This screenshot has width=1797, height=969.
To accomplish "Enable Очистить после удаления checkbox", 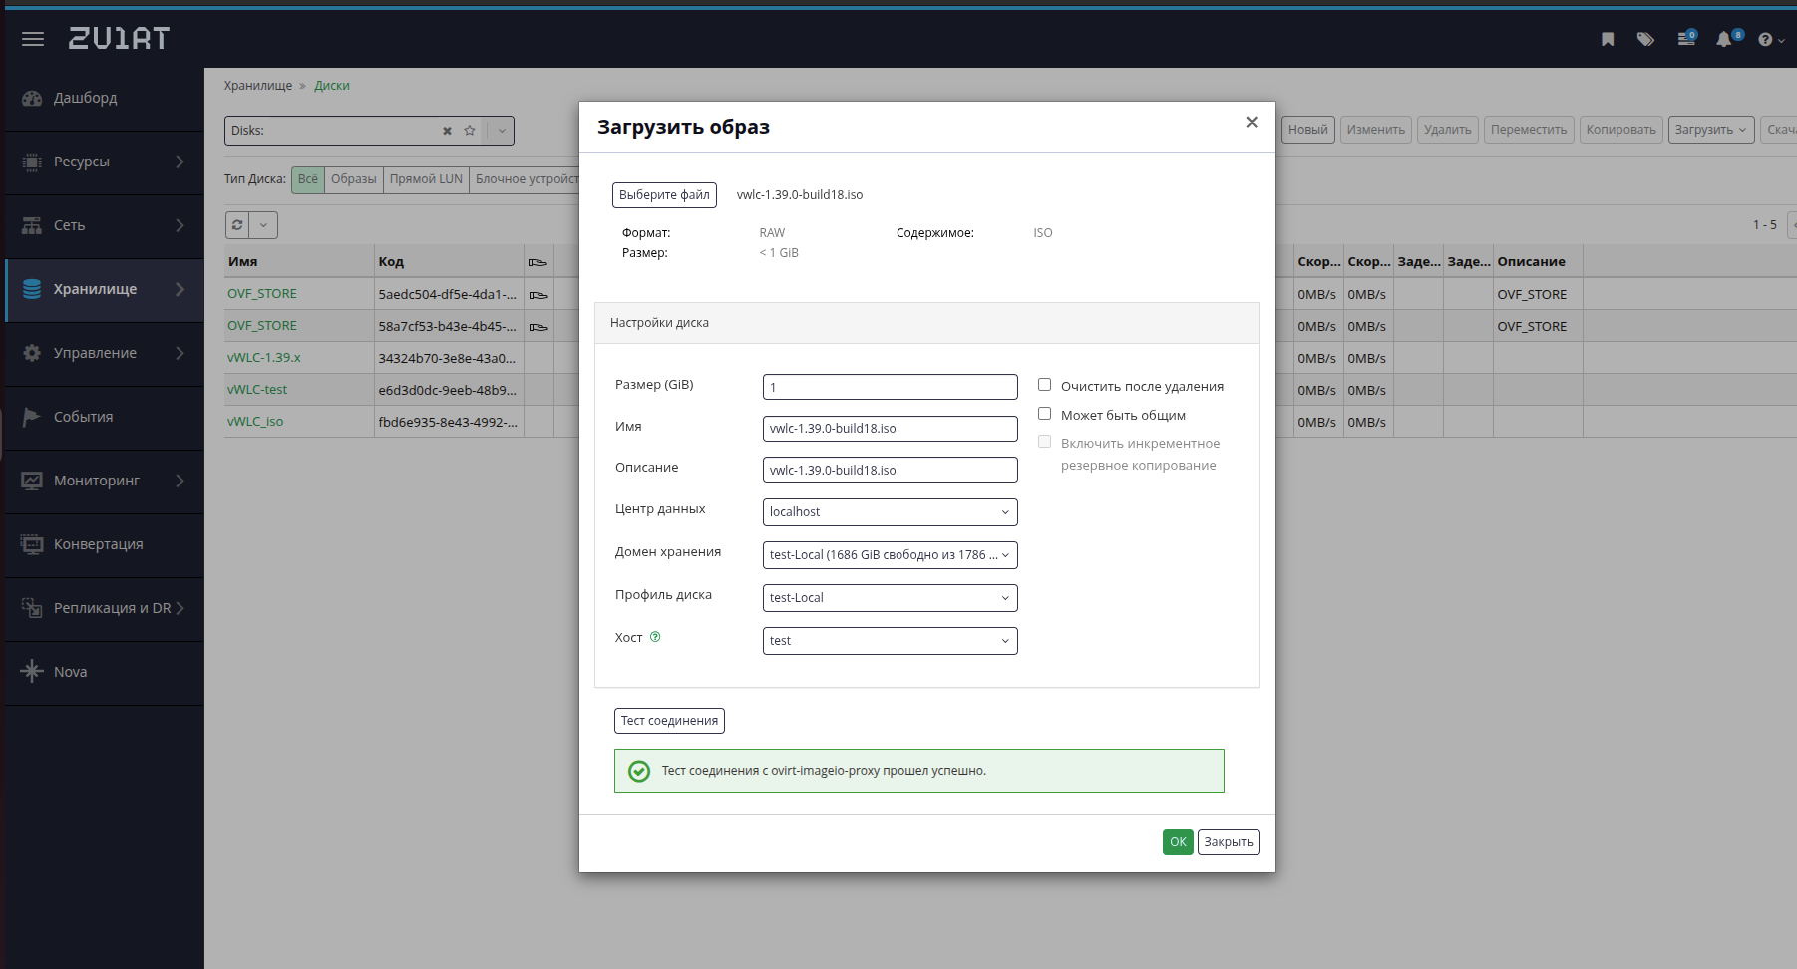I will [x=1044, y=385].
